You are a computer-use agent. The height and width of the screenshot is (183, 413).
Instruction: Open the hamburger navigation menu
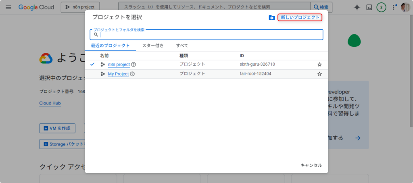tap(9, 7)
